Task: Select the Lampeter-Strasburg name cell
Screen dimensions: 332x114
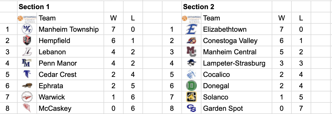Action: [x=234, y=63]
